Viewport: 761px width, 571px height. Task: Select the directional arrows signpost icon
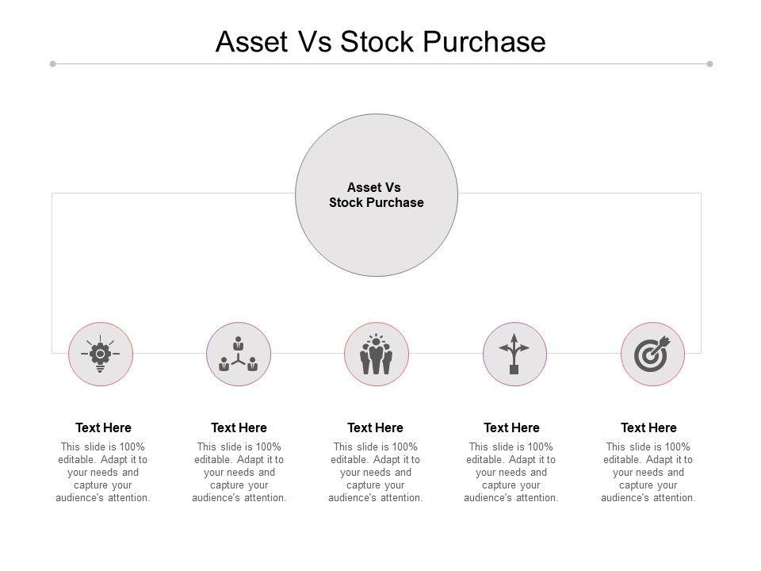pyautogui.click(x=514, y=354)
